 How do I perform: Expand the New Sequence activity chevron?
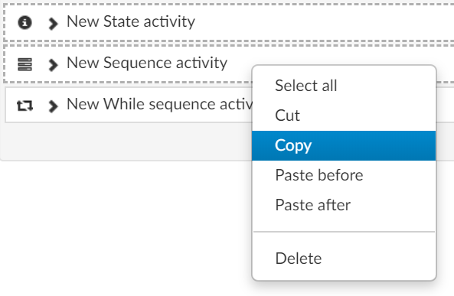click(x=53, y=65)
